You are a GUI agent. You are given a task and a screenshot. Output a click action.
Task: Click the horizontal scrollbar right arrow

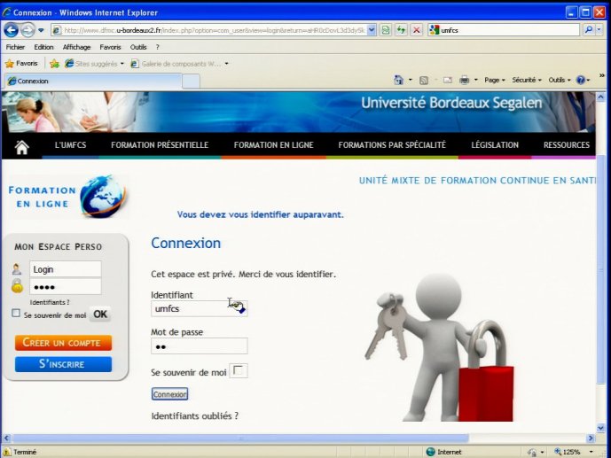coord(591,439)
